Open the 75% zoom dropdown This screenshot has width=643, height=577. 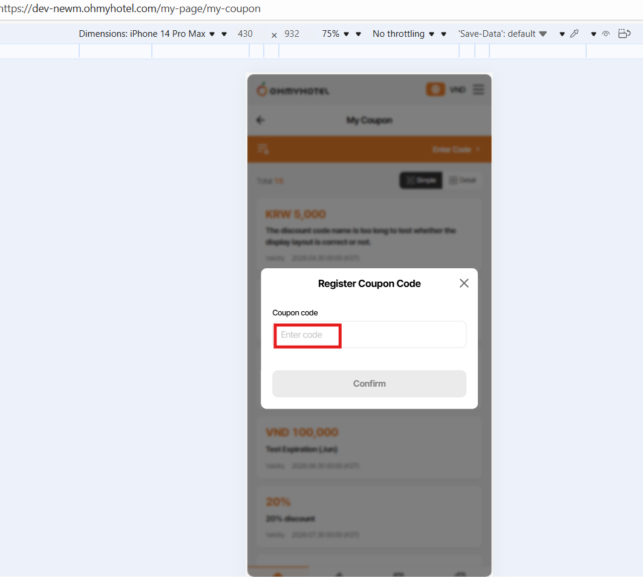coord(336,34)
